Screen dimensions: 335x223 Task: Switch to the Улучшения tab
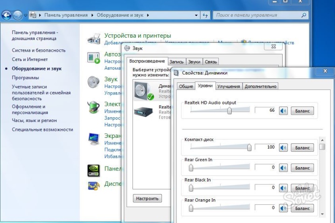pos(229,86)
